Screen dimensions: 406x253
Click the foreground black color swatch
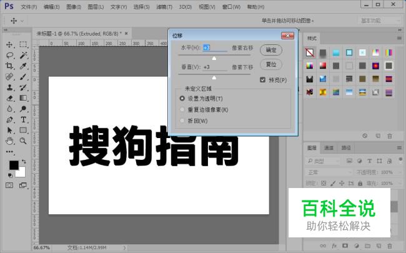pyautogui.click(x=13, y=165)
